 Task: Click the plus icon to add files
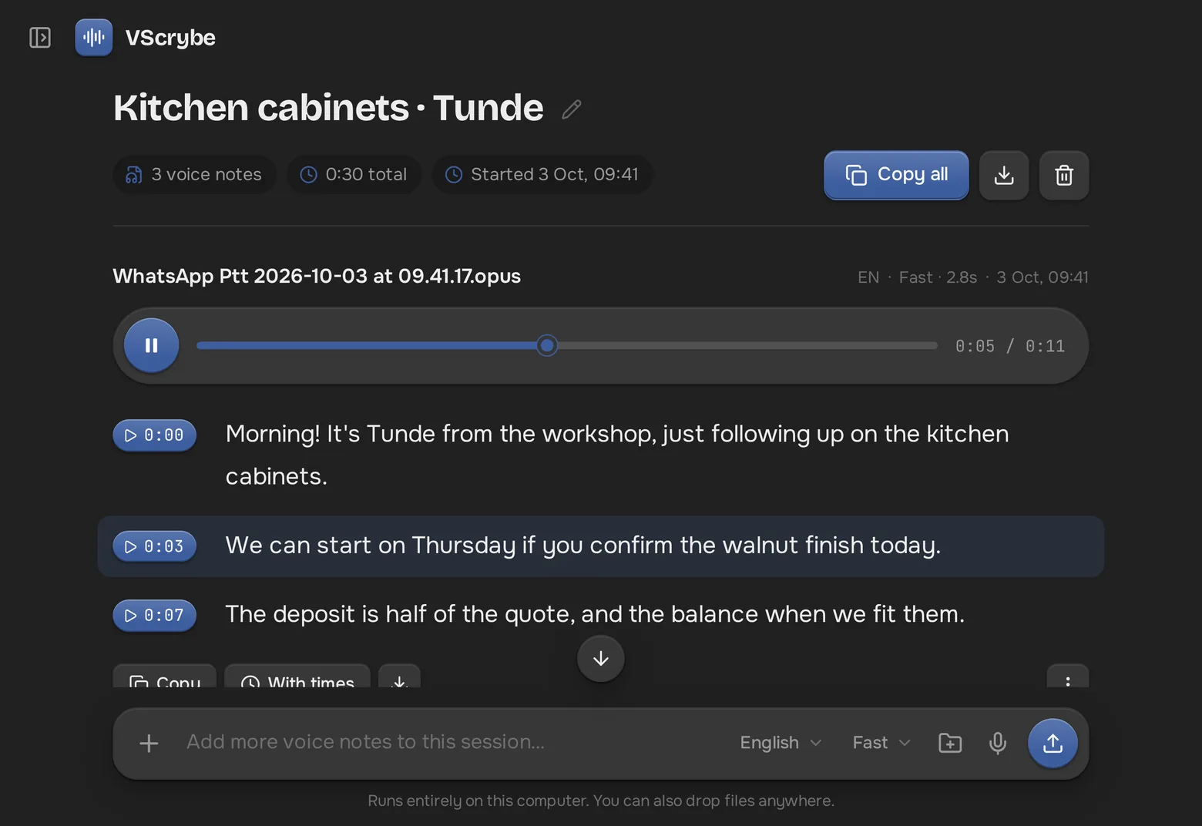[149, 743]
